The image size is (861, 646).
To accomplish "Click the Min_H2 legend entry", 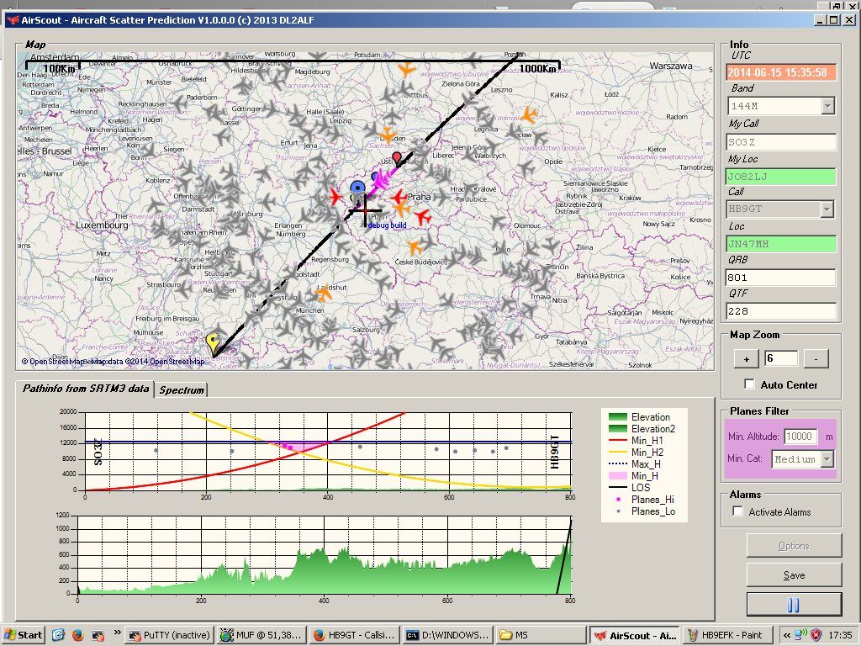I will tap(637, 452).
